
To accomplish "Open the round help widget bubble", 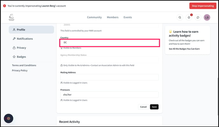I will tap(9, 118).
